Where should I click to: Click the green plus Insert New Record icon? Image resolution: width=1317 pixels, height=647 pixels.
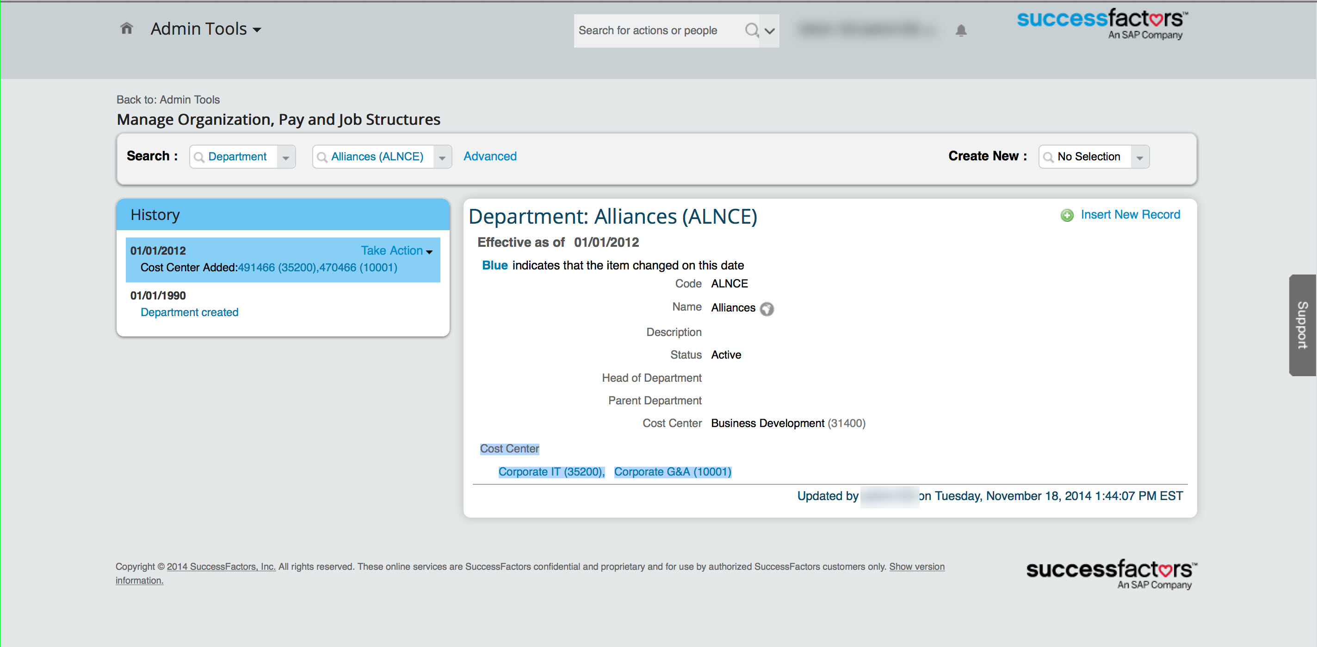(1066, 215)
